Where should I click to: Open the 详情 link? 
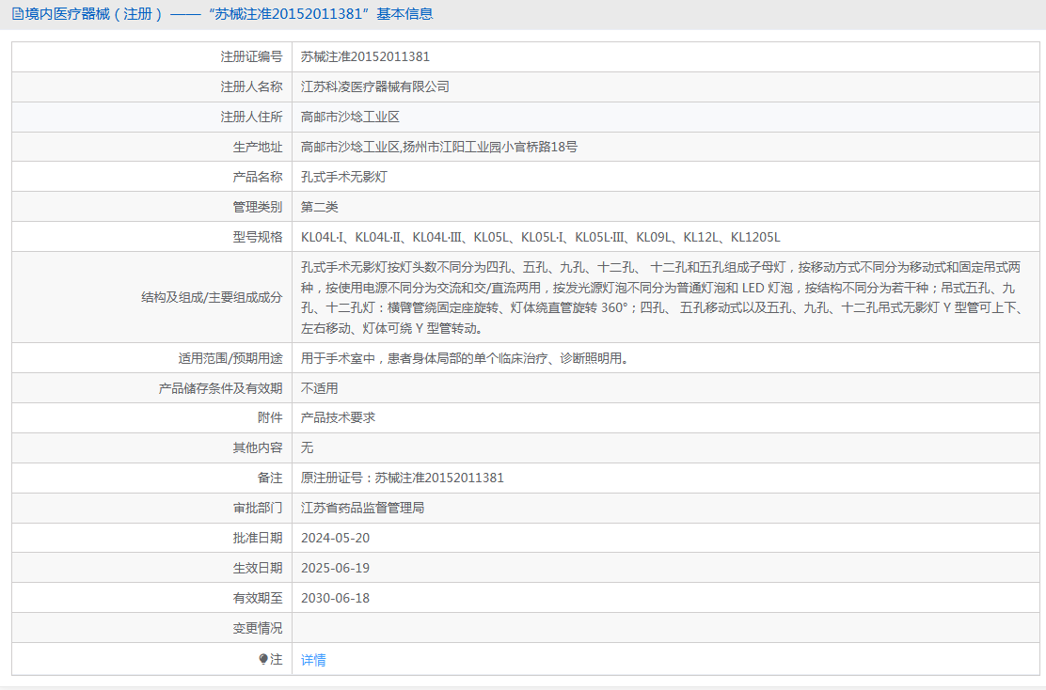coord(313,660)
